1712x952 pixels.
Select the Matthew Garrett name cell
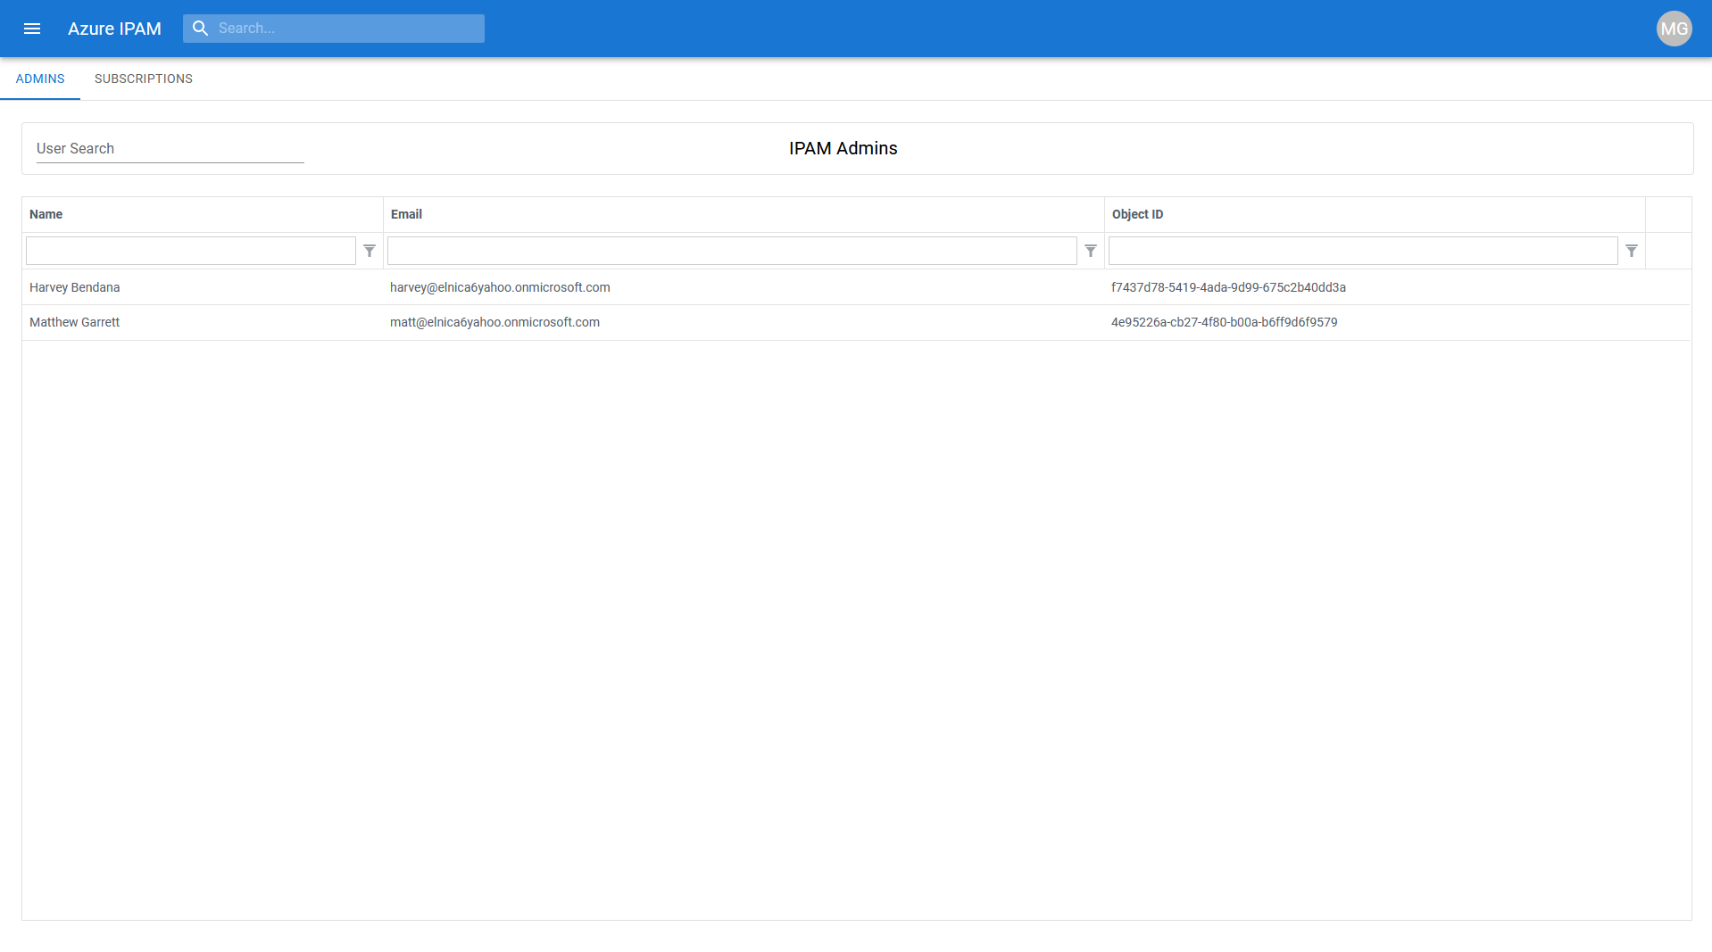point(203,322)
